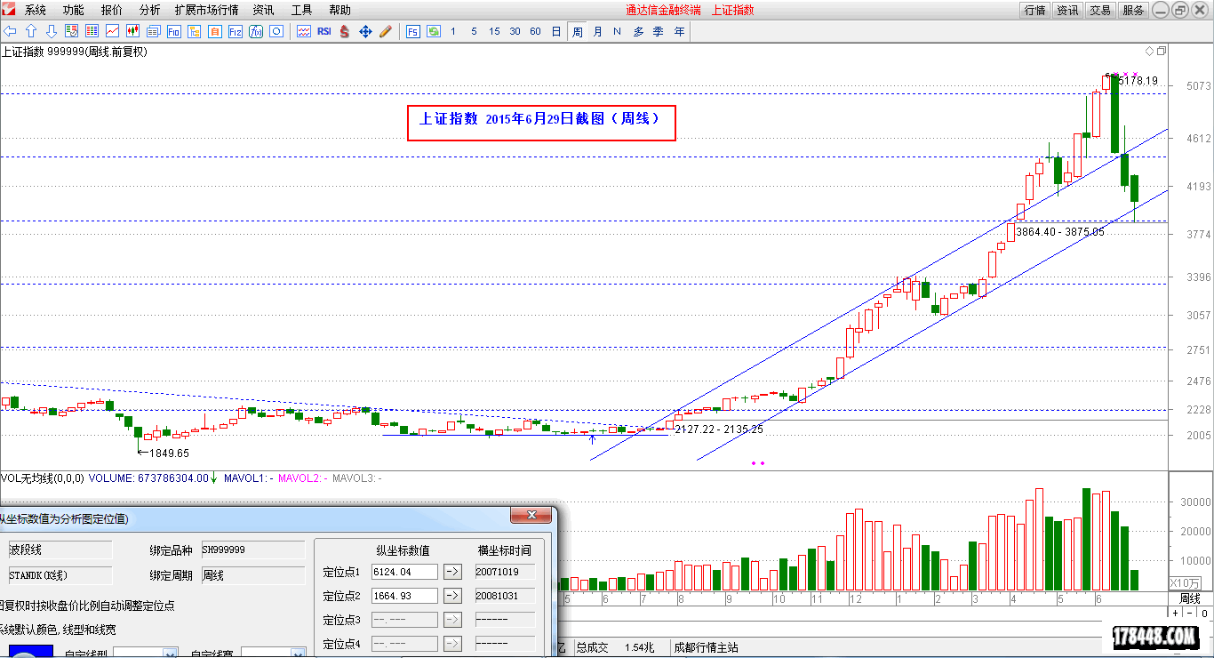Select the 多 multi-period button
Viewport: 1214px width, 658px height.
pos(638,31)
